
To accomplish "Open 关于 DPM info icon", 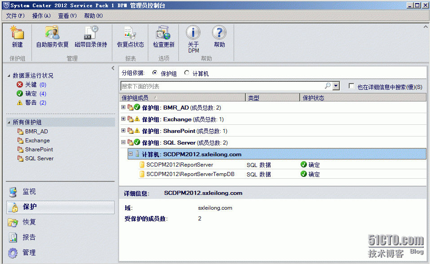I will click(x=193, y=33).
